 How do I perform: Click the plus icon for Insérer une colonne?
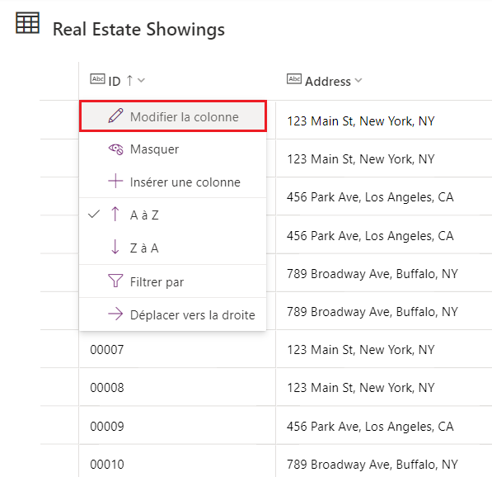pyautogui.click(x=115, y=181)
